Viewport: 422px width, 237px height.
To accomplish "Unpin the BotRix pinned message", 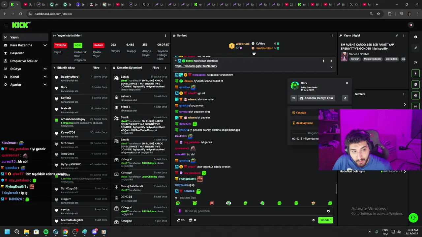I will pyautogui.click(x=323, y=61).
